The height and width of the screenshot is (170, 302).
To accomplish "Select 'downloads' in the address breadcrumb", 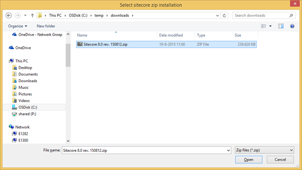I will coord(120,16).
